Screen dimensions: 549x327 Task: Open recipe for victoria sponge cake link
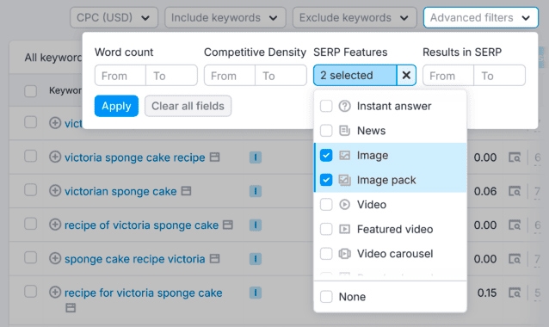[143, 293]
